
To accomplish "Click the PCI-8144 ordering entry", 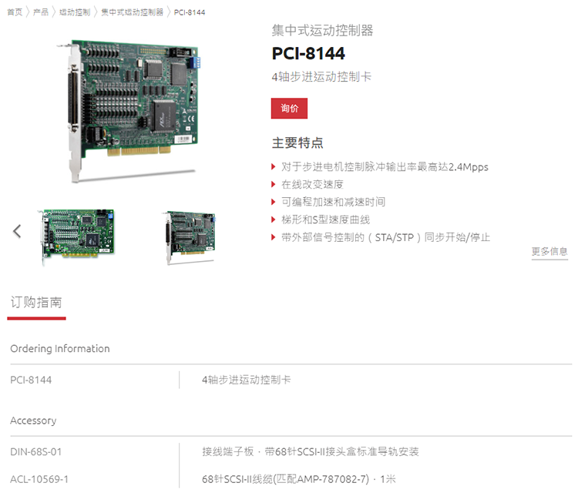I will pyautogui.click(x=31, y=380).
